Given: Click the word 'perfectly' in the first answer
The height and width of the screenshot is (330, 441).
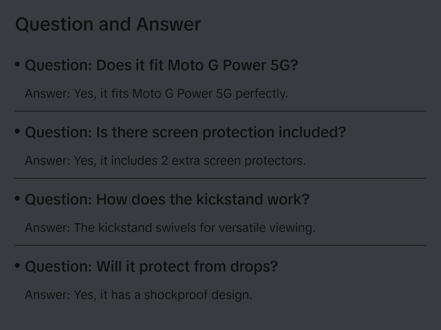Looking at the screenshot, I should point(261,94).
